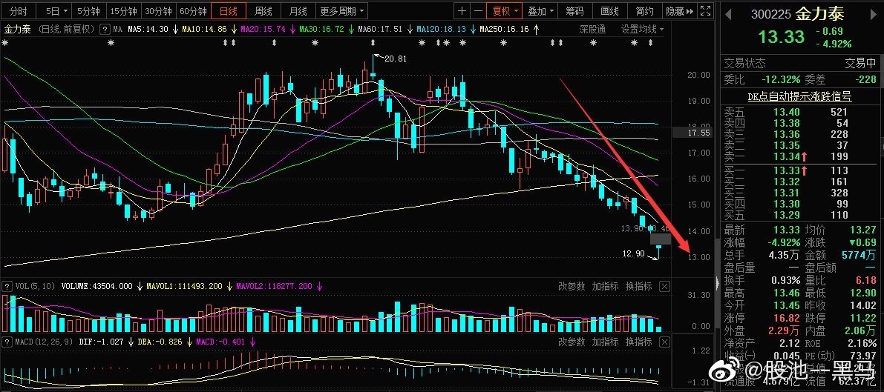This screenshot has height=392, width=884.
Task: Open the 设置均线 moving average dropdown
Action: point(643,29)
